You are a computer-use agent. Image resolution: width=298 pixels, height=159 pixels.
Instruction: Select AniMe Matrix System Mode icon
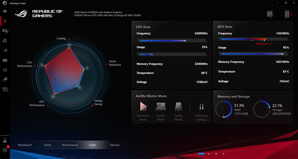point(161,106)
